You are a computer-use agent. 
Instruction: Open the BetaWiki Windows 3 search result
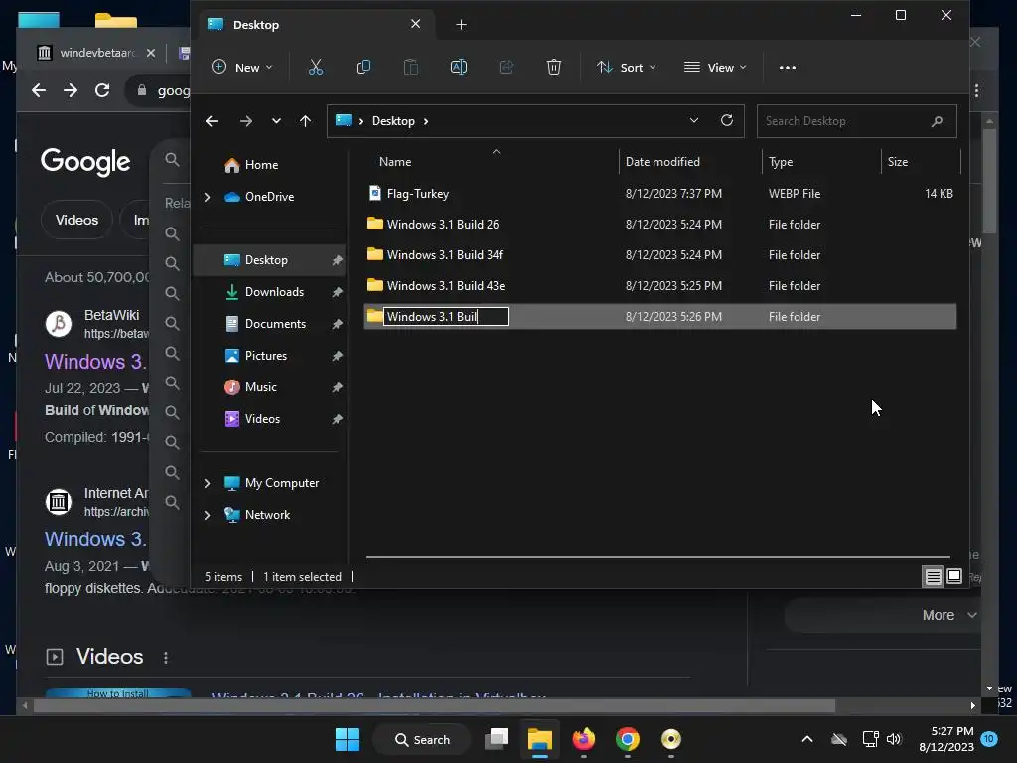(x=96, y=362)
